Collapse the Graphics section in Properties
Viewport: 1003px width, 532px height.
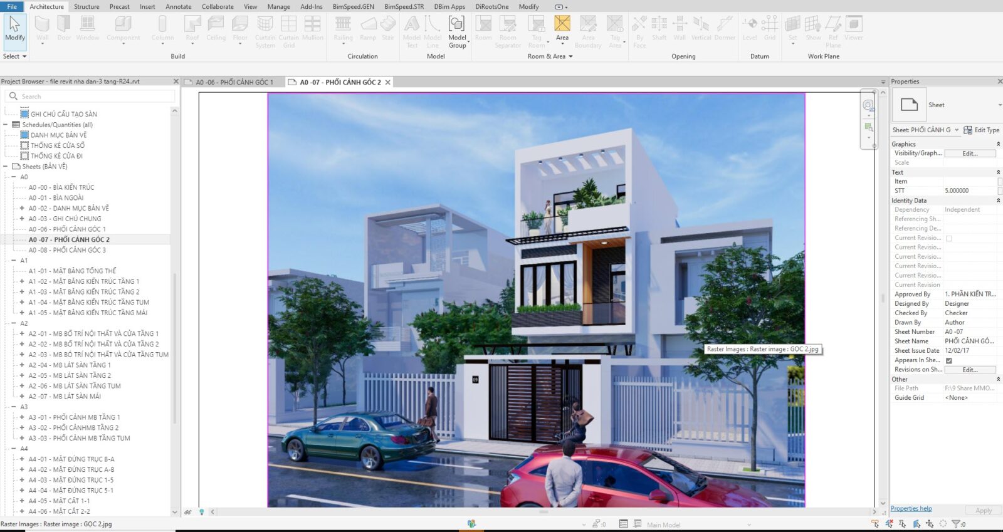998,144
